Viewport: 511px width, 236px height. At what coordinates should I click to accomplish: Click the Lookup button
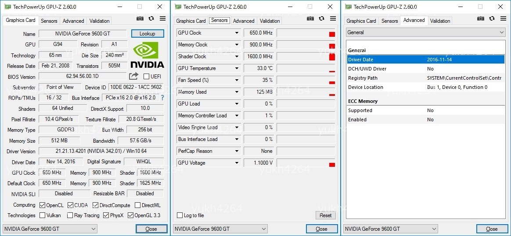(148, 33)
